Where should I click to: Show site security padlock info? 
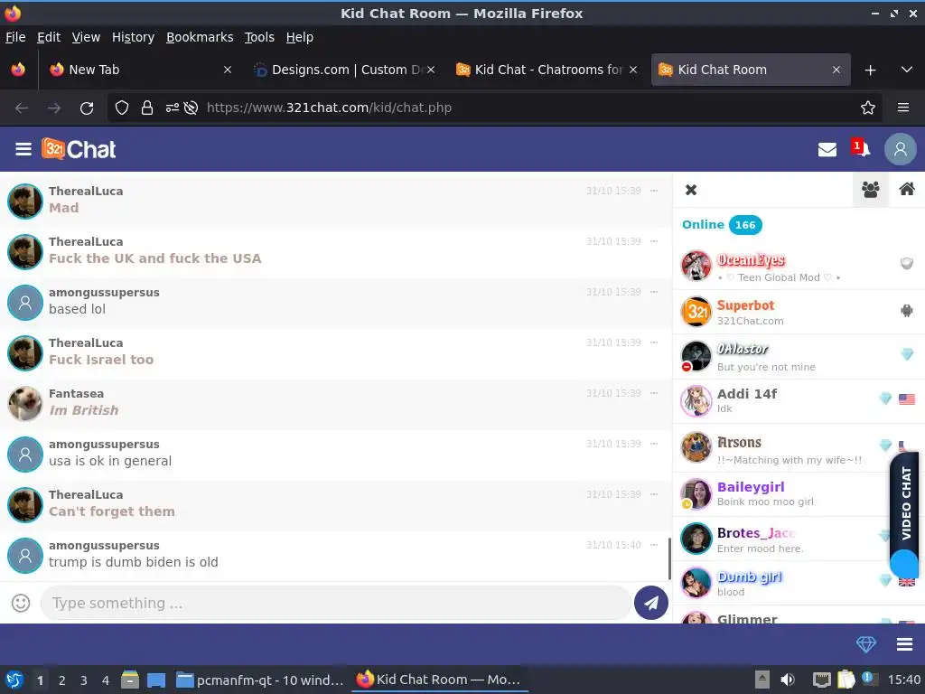[147, 108]
